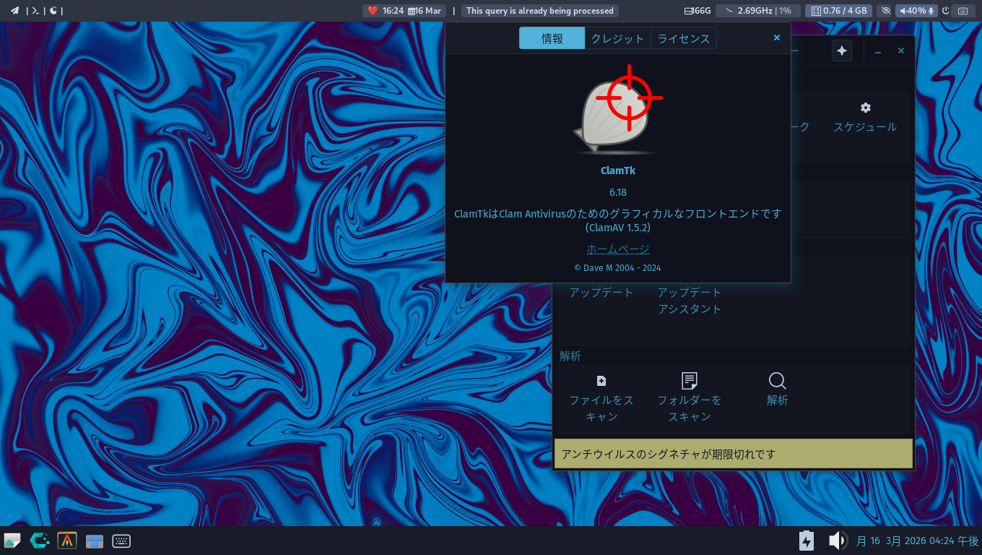Viewport: 982px width, 555px height.
Task: Select the 情報 tab
Action: (552, 38)
